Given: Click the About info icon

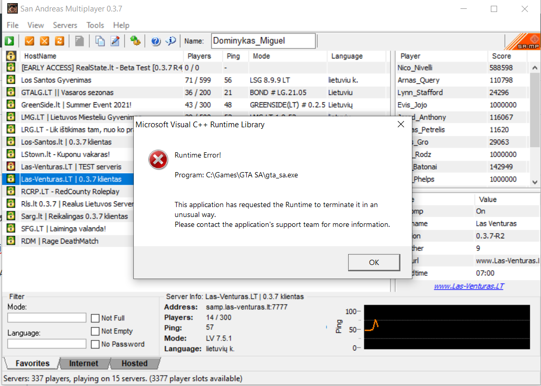Looking at the screenshot, I should tap(171, 41).
